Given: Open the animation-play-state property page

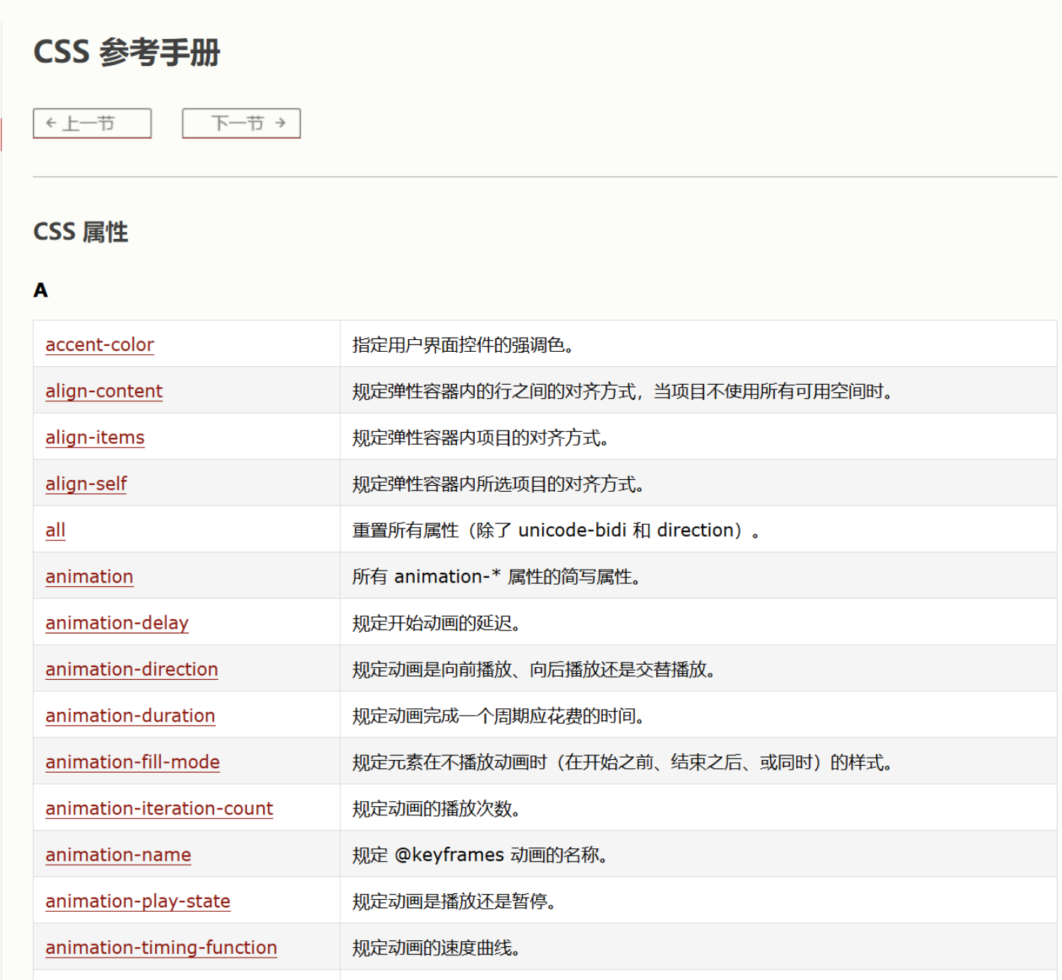Looking at the screenshot, I should [x=137, y=901].
